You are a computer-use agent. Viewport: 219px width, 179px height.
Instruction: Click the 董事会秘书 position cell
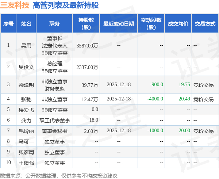tap(55, 131)
